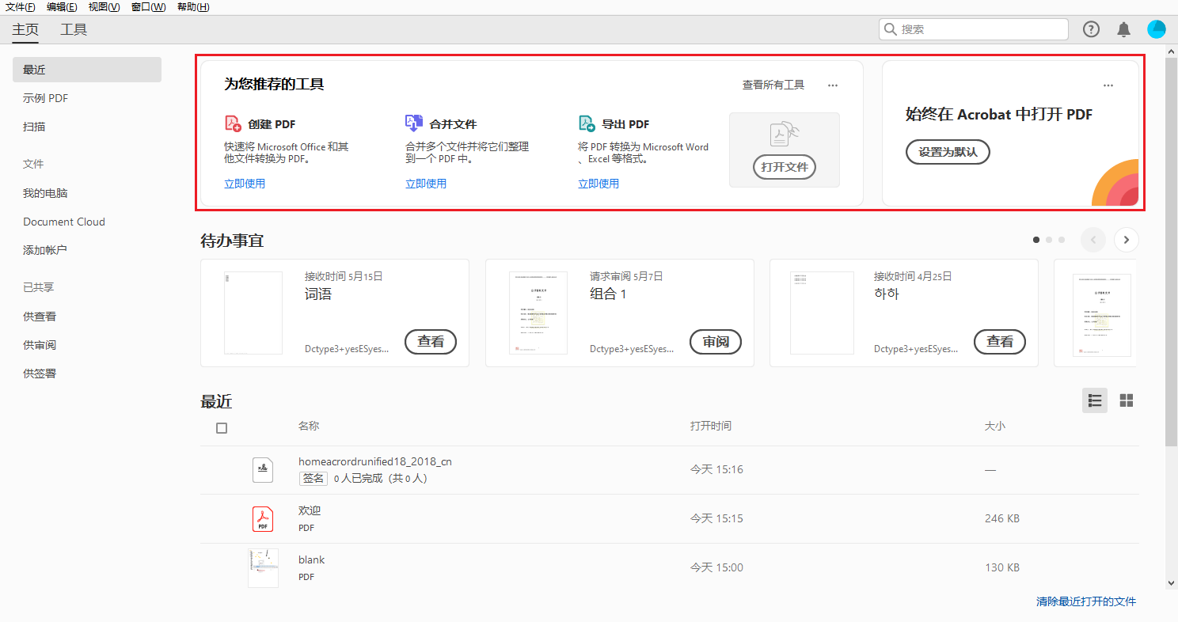Open the 帮助(H) menu
Image resolution: width=1178 pixels, height=622 pixels.
pos(193,7)
